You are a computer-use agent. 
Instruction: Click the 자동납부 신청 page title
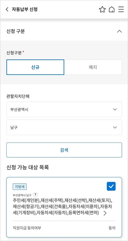coord(25,9)
